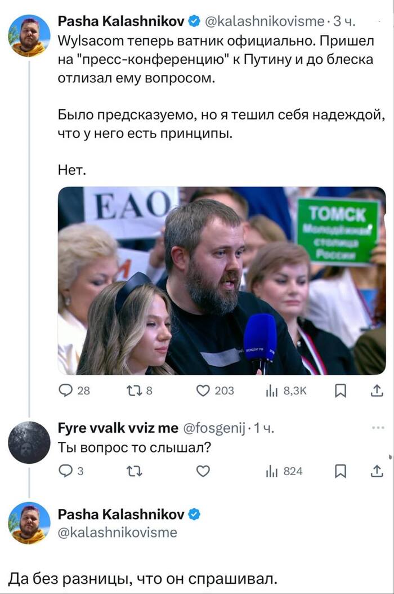
Task: Bookmark the @fosgenij reply
Action: pos(340,471)
